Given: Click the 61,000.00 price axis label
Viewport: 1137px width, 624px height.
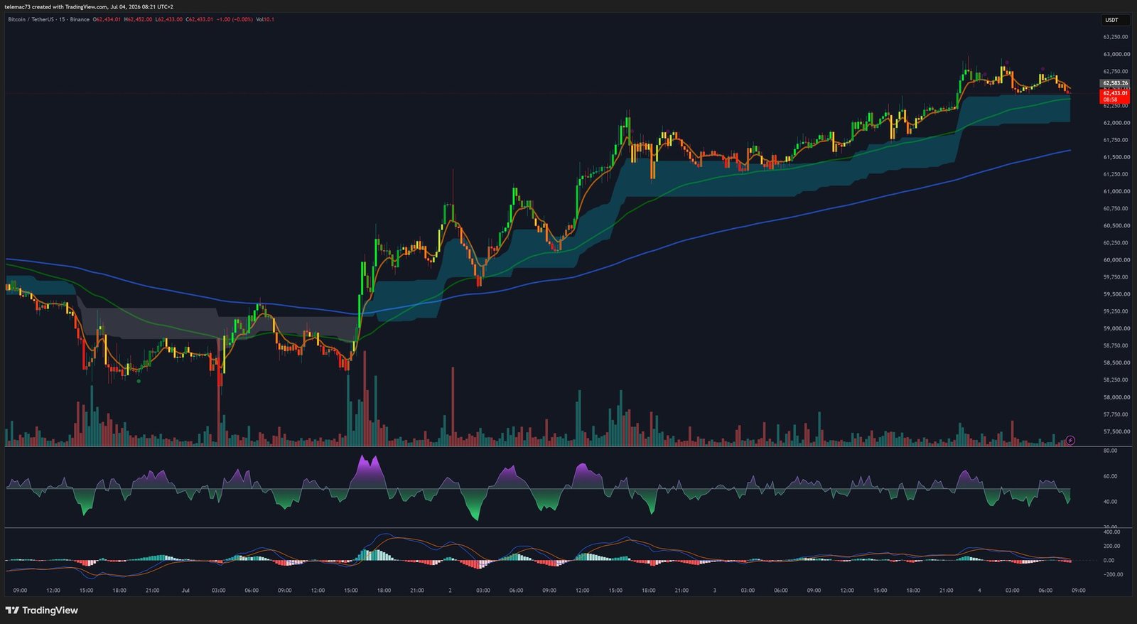Looking at the screenshot, I should [x=1116, y=191].
